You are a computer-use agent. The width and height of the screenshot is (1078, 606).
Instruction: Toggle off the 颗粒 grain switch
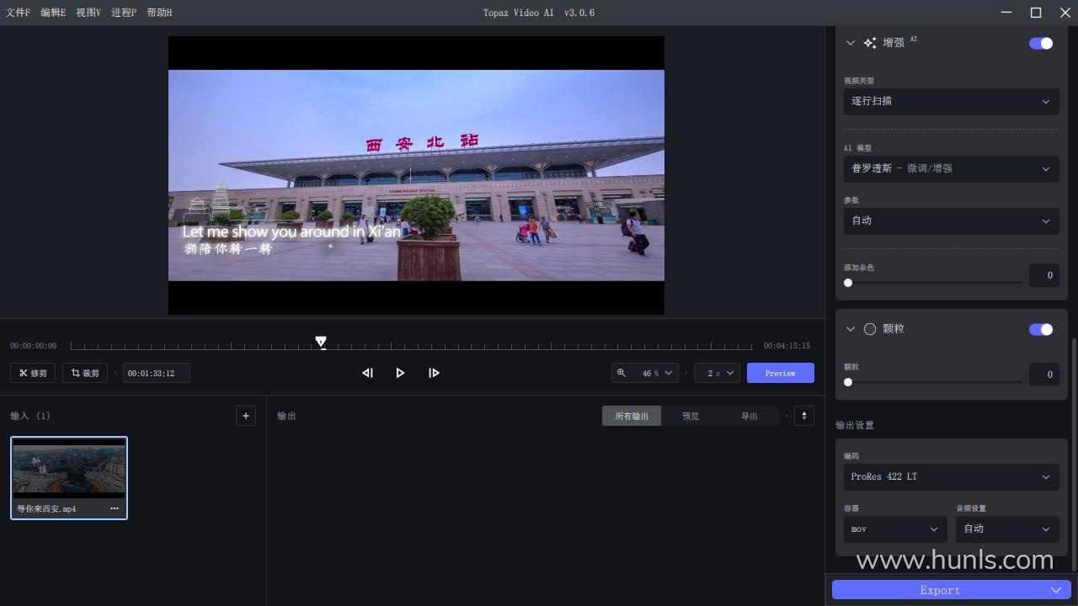(x=1041, y=329)
